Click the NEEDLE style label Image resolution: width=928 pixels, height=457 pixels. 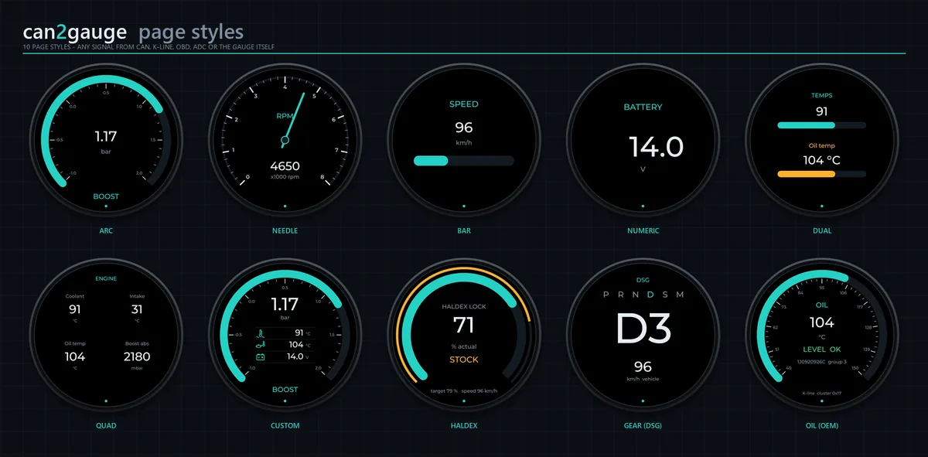[285, 230]
